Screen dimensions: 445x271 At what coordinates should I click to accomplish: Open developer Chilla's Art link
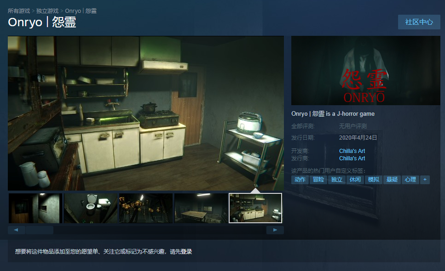(352, 151)
